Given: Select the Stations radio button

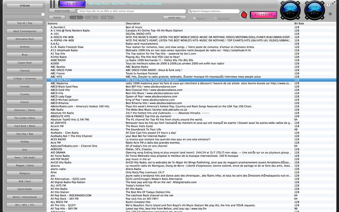Looking at the screenshot, I should click(194, 18).
